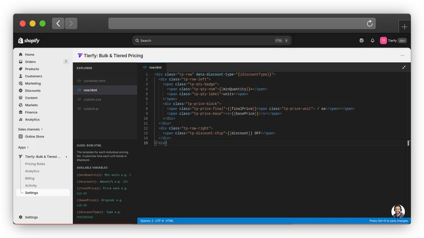Click browser back arrow
424x238 pixels.
pyautogui.click(x=58, y=23)
